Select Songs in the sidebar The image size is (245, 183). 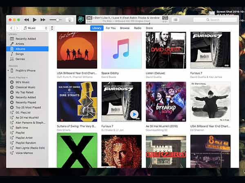[27, 54]
